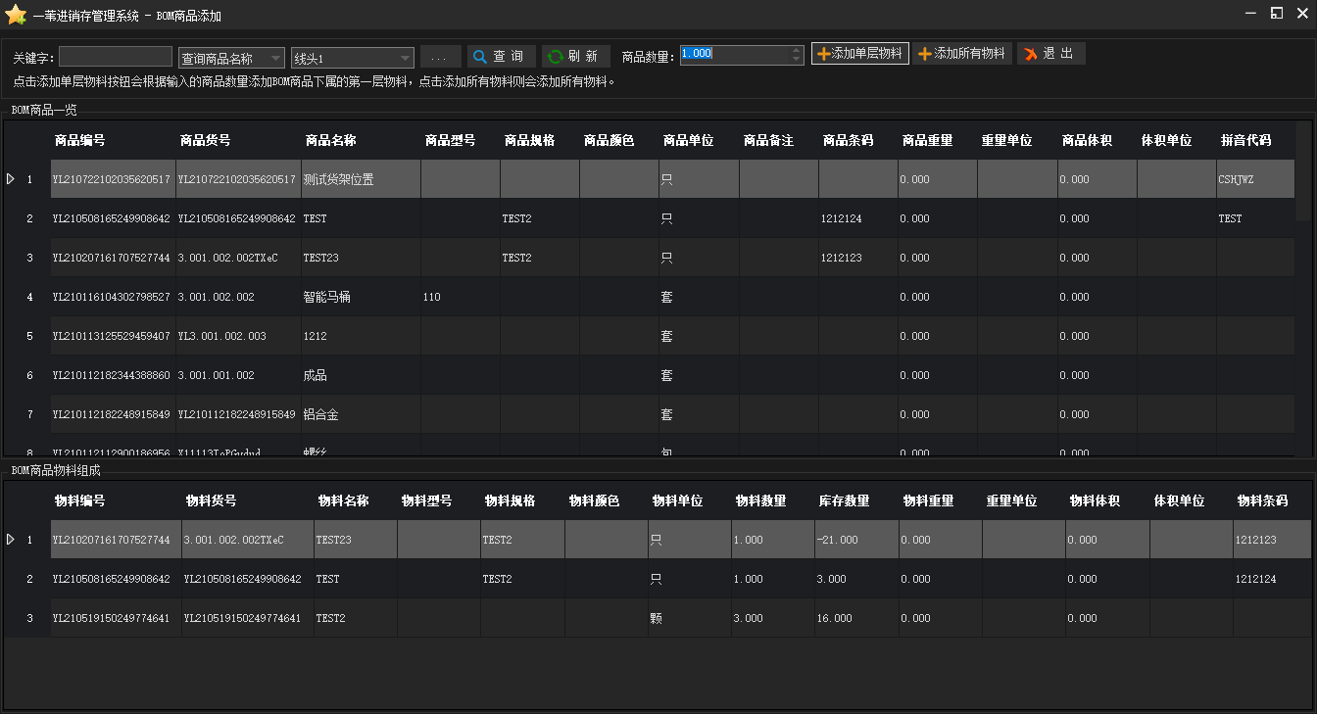This screenshot has height=714, width=1317.
Task: Focus the 关键字 keyword input field
Action: click(116, 57)
